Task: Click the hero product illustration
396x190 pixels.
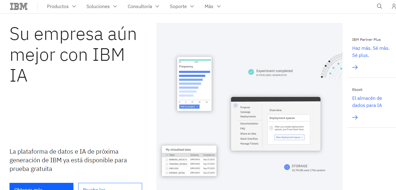Action: coord(249,106)
